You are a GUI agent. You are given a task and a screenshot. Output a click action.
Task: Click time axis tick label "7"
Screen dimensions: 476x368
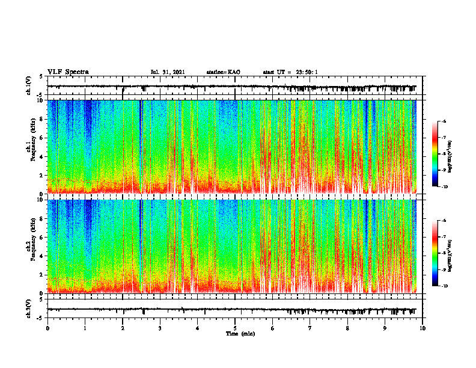pyautogui.click(x=310, y=328)
